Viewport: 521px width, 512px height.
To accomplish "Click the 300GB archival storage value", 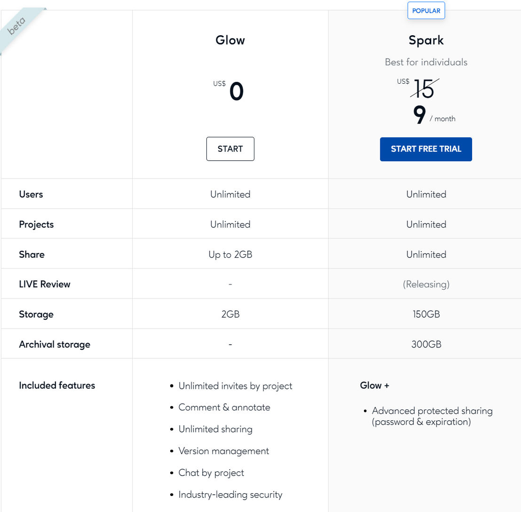I will [x=426, y=344].
